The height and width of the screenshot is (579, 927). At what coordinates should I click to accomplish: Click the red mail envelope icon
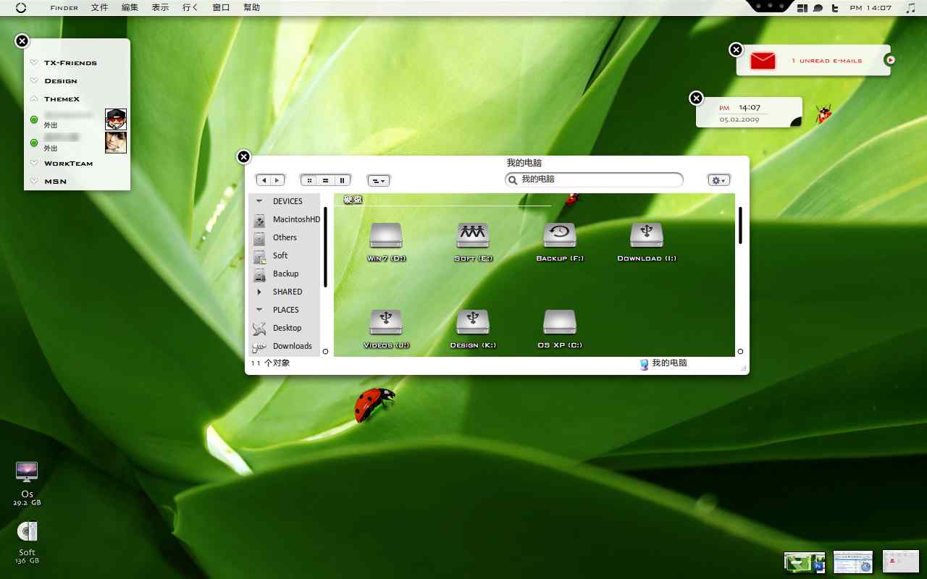(763, 61)
